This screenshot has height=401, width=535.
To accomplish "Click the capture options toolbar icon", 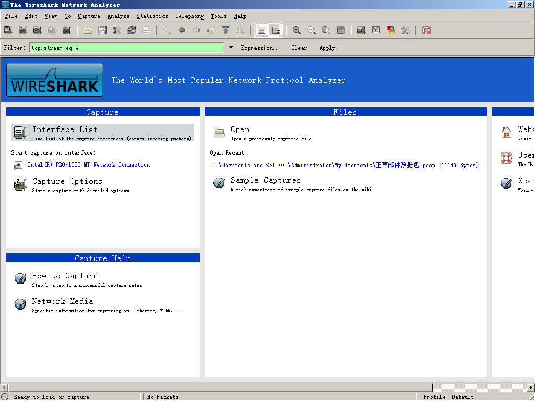I will (23, 30).
